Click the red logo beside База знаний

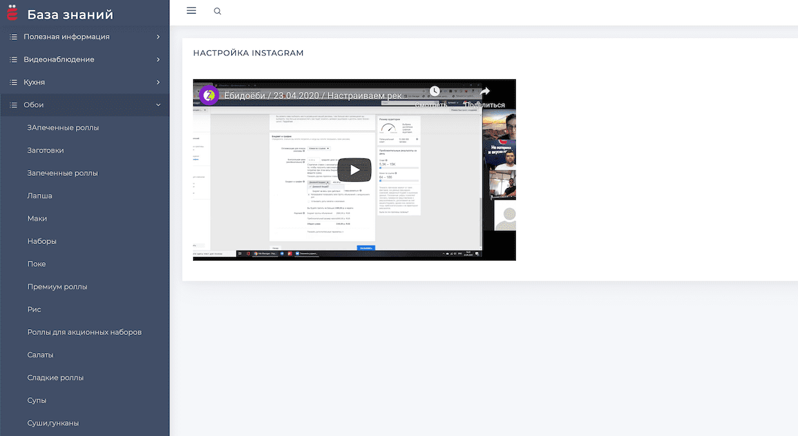[12, 14]
